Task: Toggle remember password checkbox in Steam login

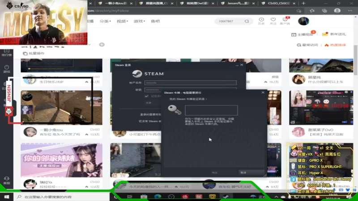Action: [x=146, y=96]
